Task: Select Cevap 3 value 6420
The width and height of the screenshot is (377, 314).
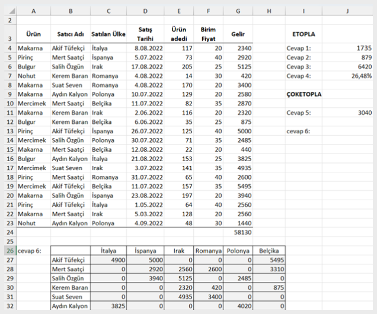Action: (347, 66)
